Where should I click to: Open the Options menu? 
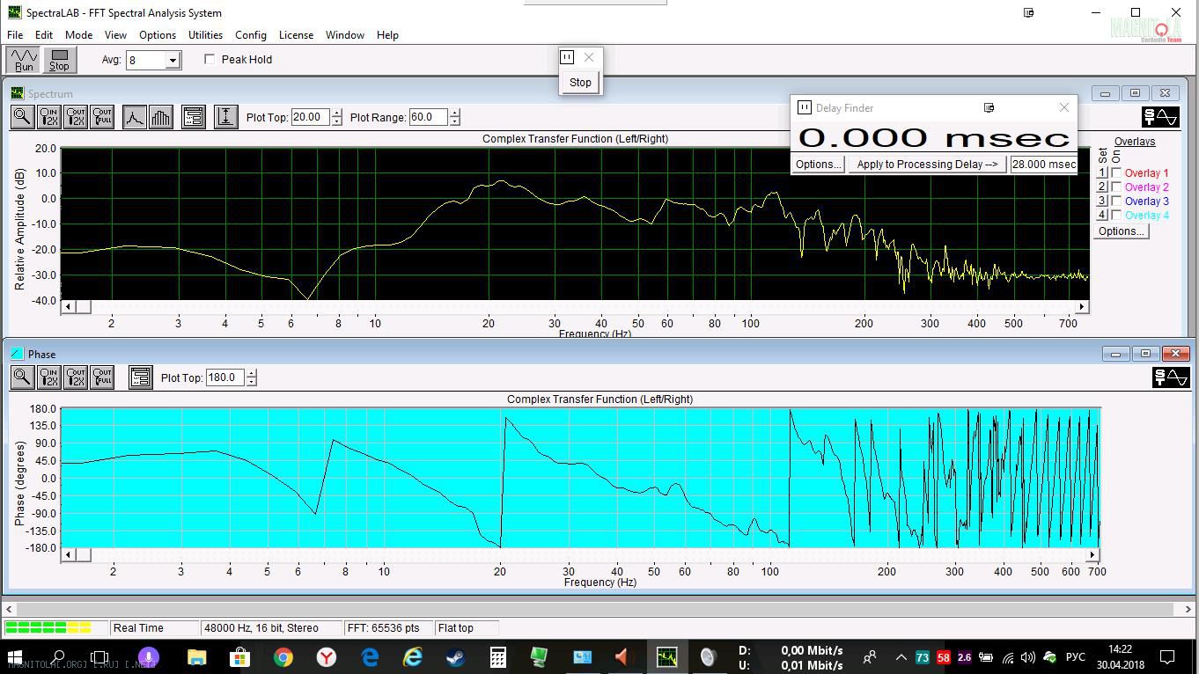(158, 35)
